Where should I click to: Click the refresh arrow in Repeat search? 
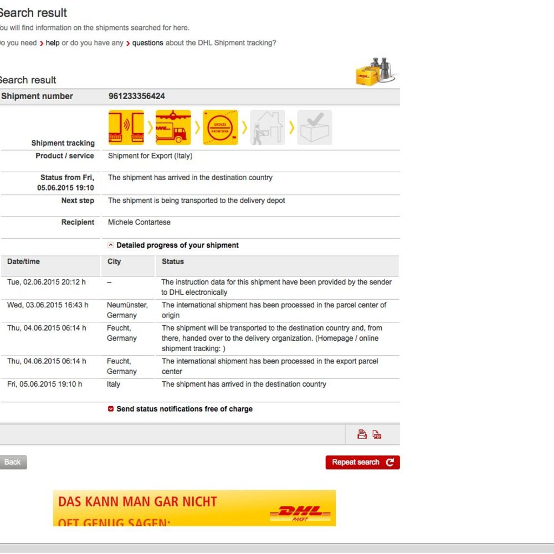(x=389, y=462)
